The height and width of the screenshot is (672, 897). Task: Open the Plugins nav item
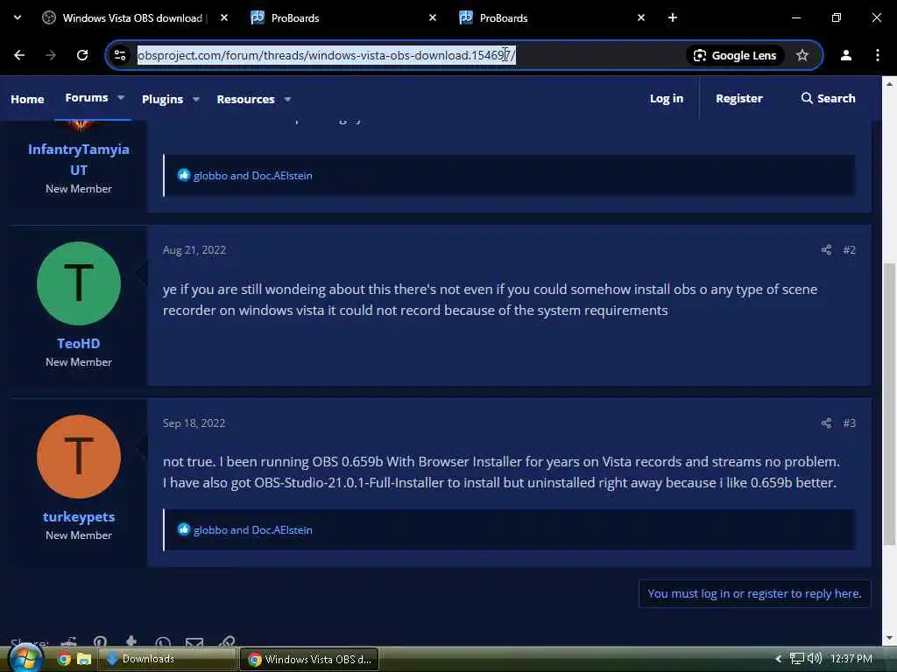pyautogui.click(x=162, y=99)
